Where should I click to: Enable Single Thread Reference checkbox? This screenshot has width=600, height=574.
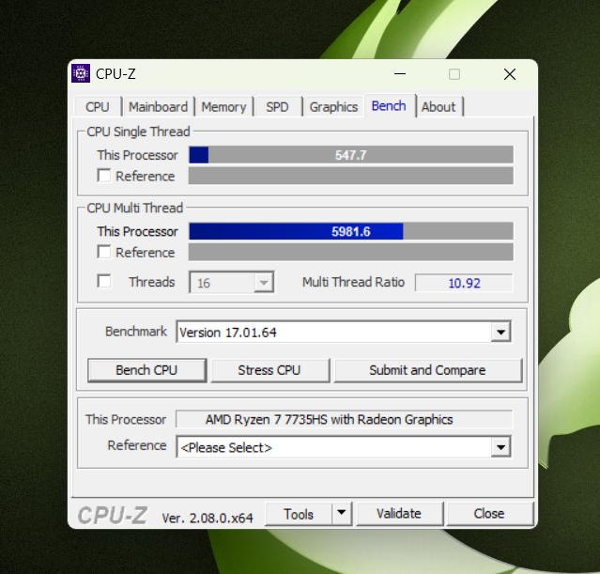(104, 176)
